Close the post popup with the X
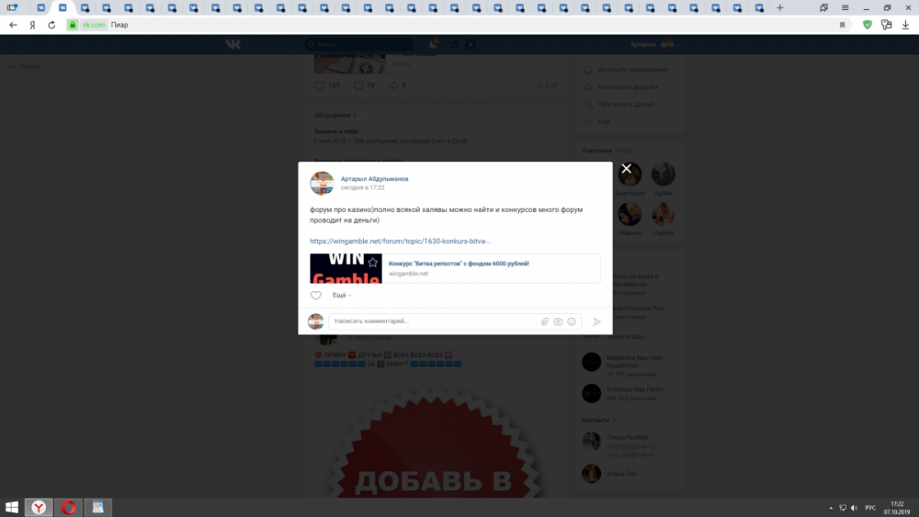Image resolution: width=919 pixels, height=517 pixels. 626,169
